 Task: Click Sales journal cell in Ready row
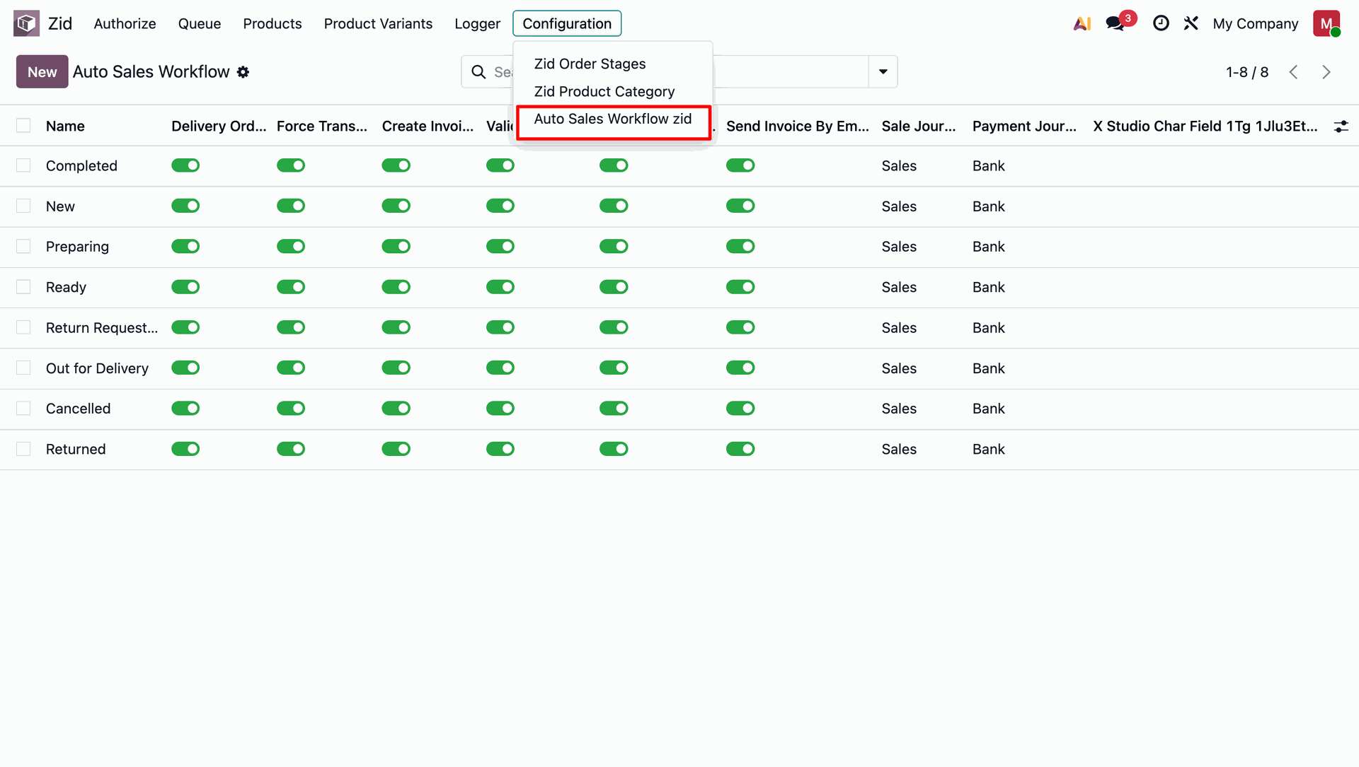[x=899, y=287]
